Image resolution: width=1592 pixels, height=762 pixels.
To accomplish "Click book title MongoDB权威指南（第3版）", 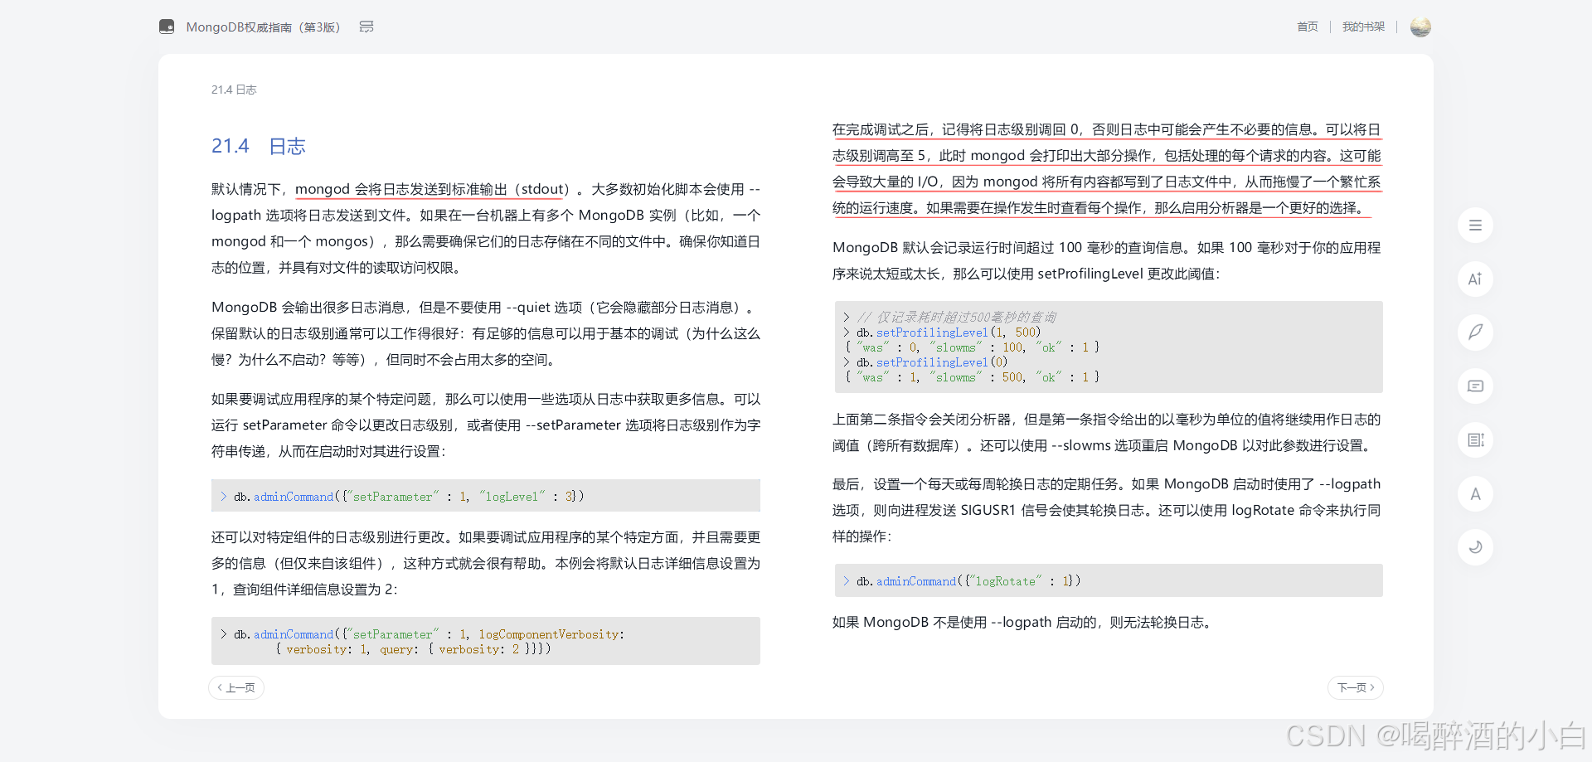I will (x=263, y=27).
